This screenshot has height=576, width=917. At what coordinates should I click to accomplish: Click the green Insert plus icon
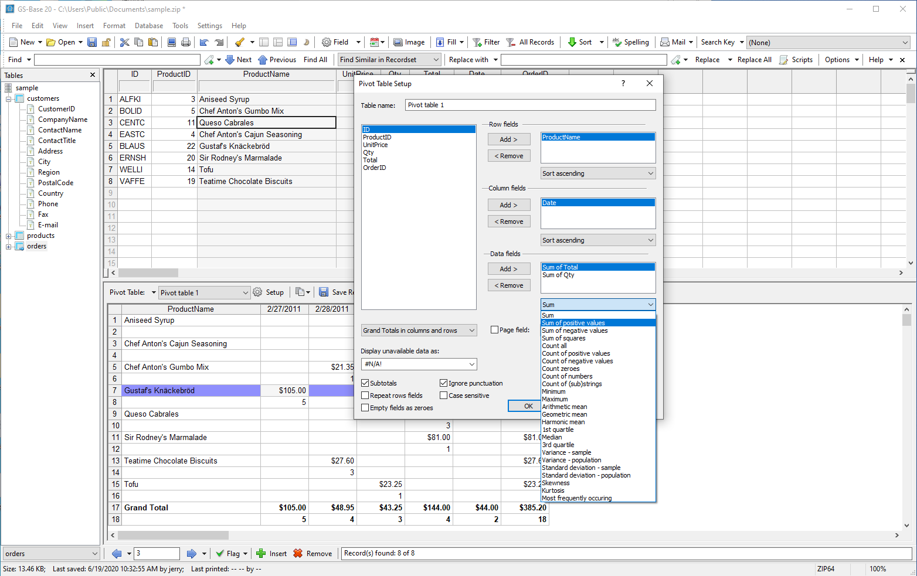point(261,553)
